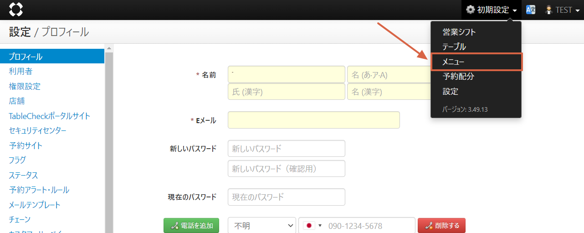
Task: Click the gear icon beside 初期設定
Action: [x=470, y=10]
